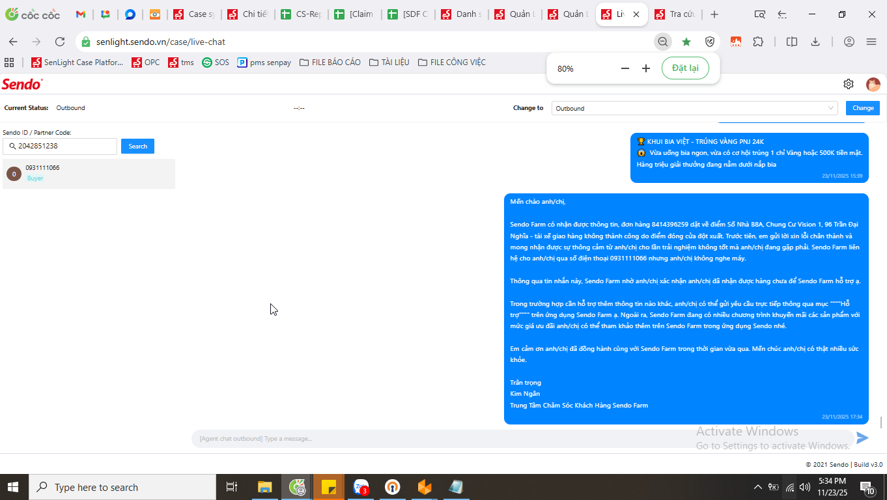Open the TÀI LIỆU bookmark folder
The height and width of the screenshot is (500, 887).
pyautogui.click(x=389, y=62)
